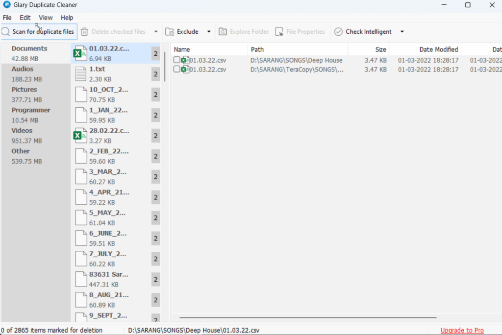
Task: Click the status text about items marked for deletion
Action: pos(51,330)
